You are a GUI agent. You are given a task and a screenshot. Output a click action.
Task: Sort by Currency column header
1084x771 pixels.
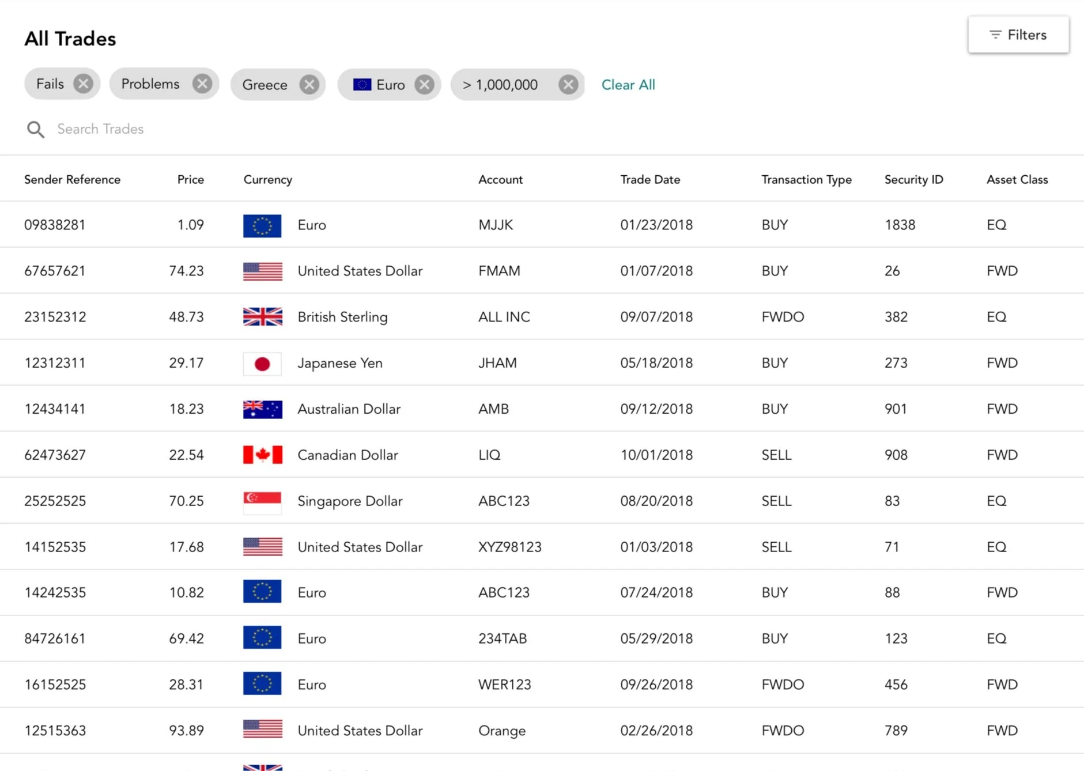[x=267, y=180]
